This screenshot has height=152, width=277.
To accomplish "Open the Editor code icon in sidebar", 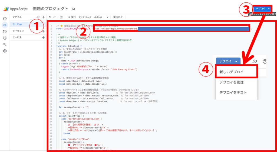I will point(5,25).
